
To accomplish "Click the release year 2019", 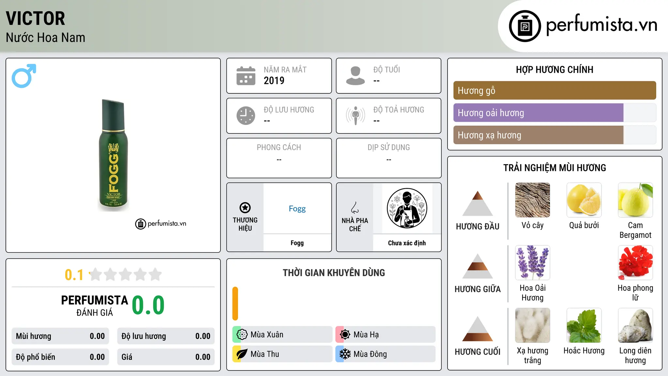I will point(274,81).
